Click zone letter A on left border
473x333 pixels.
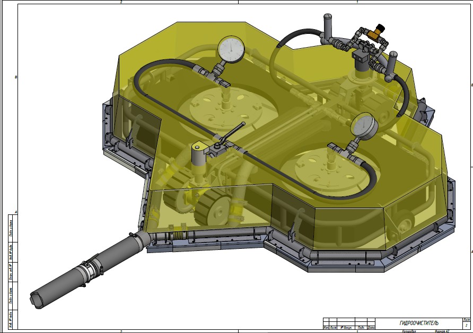[16, 212]
